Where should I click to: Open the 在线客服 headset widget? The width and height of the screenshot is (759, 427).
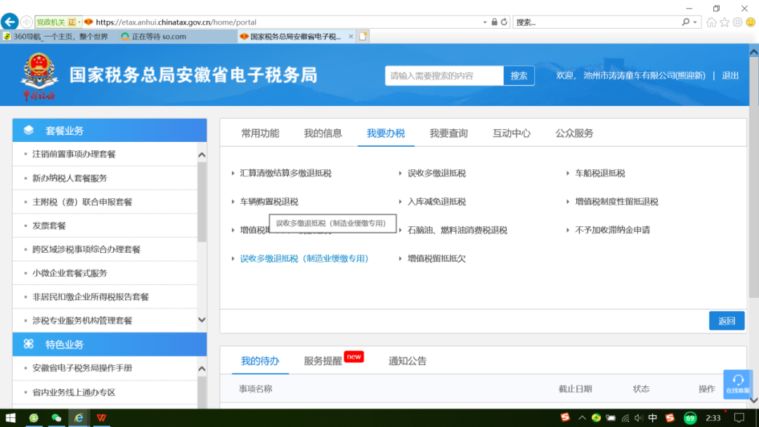738,384
